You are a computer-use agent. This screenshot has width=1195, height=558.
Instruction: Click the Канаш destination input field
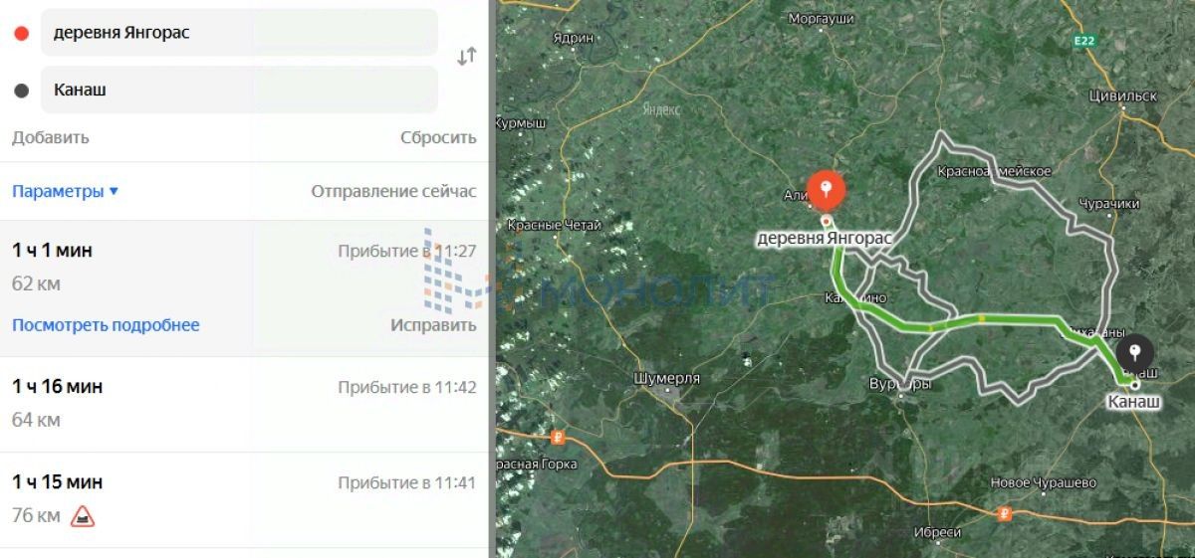[x=239, y=90]
